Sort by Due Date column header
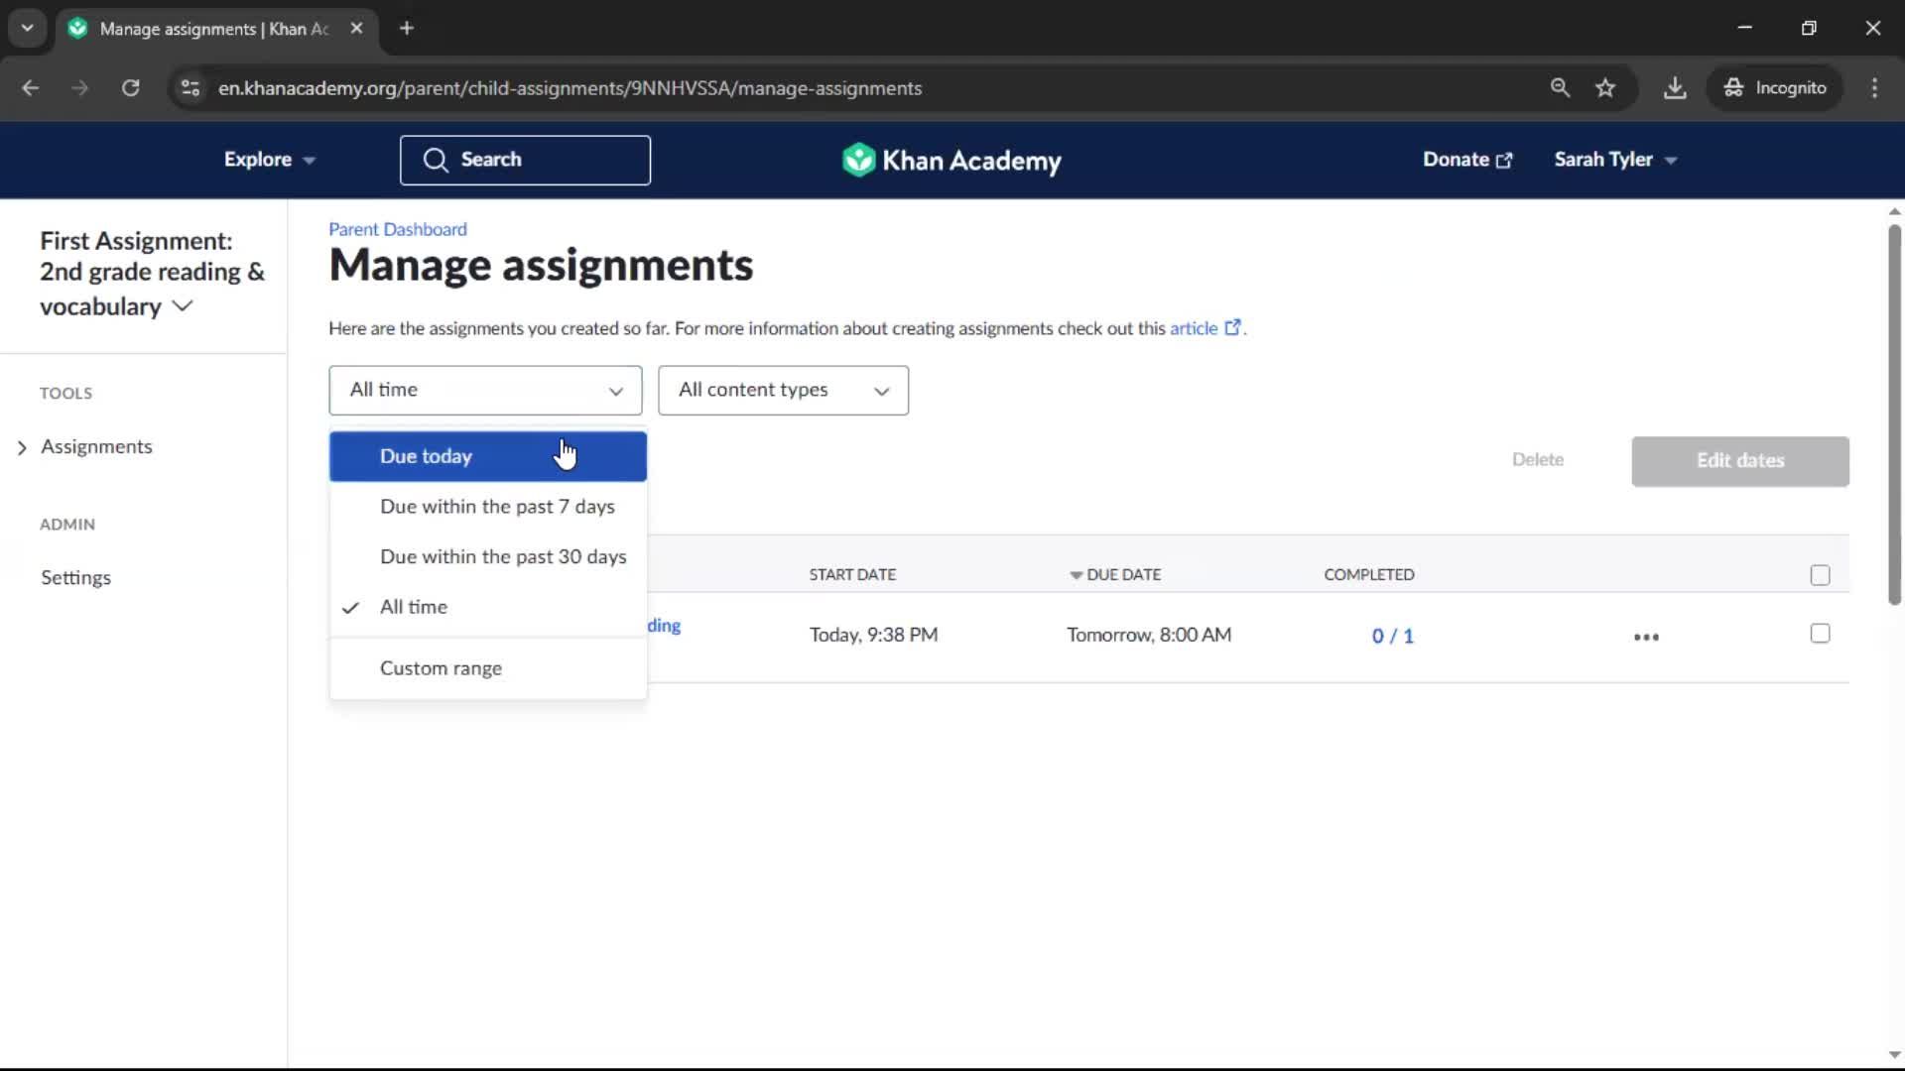Image resolution: width=1905 pixels, height=1071 pixels. [1115, 575]
